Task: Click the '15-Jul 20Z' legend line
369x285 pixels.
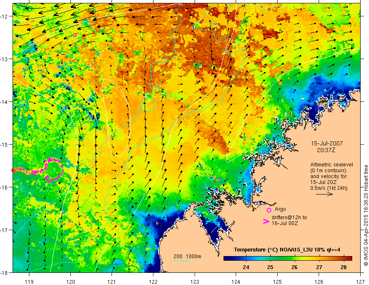Action: pyautogui.click(x=323, y=182)
